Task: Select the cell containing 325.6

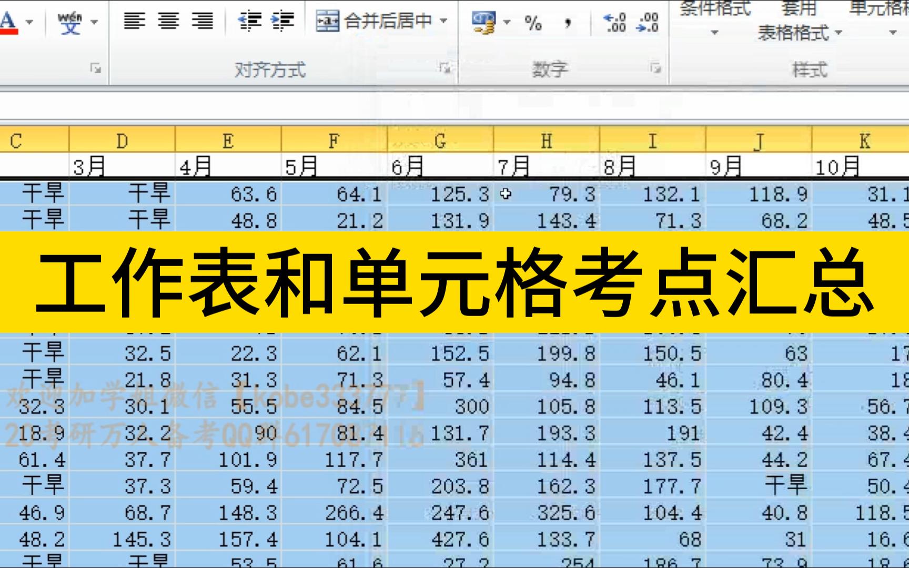Action: click(x=547, y=513)
